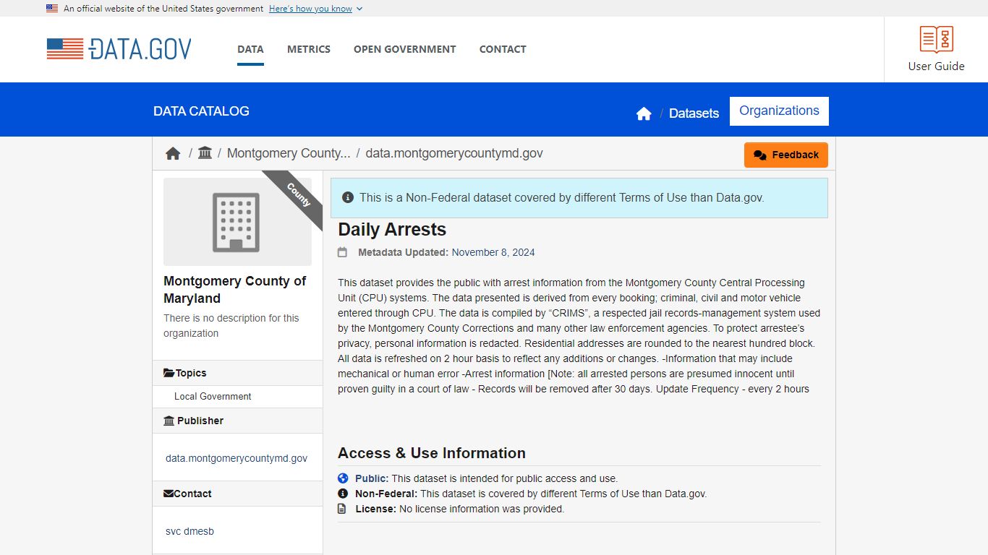Expand the "Here's how you know" dropdown

pos(315,9)
